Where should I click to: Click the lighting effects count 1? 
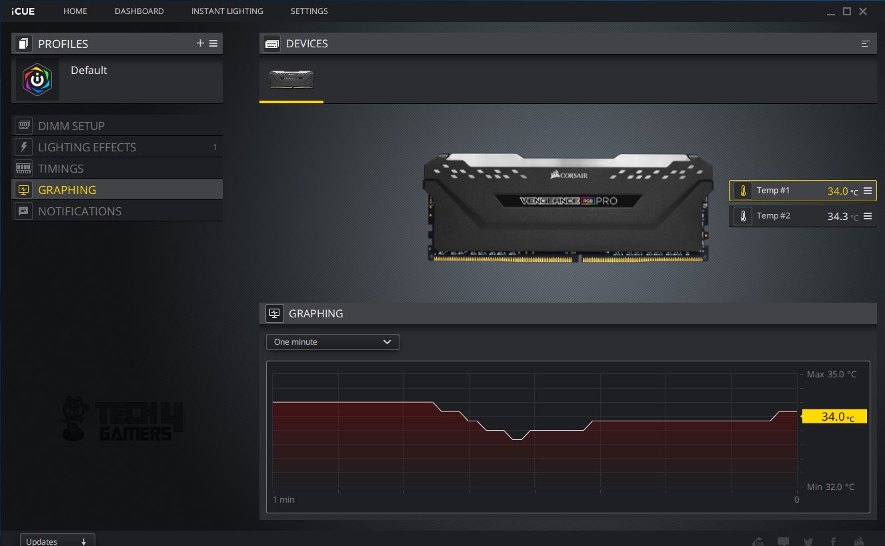(215, 147)
